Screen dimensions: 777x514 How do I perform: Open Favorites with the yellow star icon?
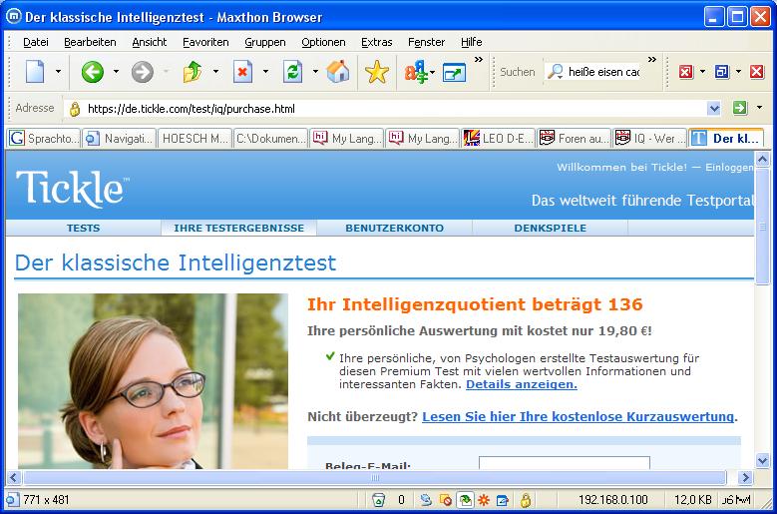click(377, 72)
